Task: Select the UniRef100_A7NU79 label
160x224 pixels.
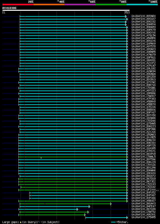Action: 143,55
